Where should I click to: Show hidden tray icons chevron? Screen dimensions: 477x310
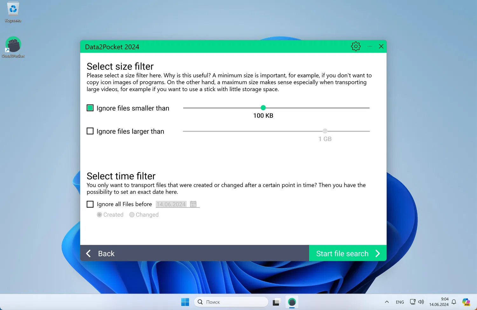coord(387,302)
